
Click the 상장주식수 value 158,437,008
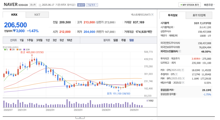tap(204, 32)
